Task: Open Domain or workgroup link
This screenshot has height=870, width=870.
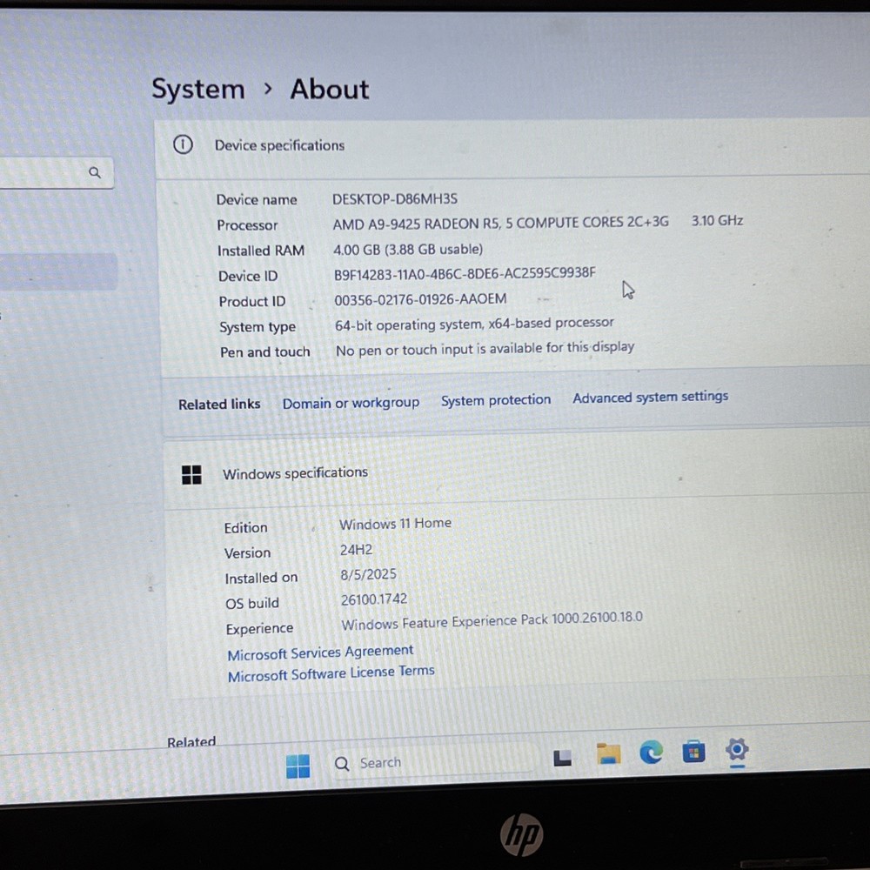Action: [x=351, y=403]
